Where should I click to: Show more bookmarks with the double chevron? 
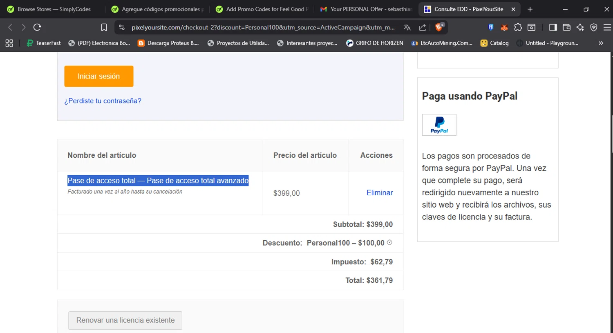tap(601, 43)
